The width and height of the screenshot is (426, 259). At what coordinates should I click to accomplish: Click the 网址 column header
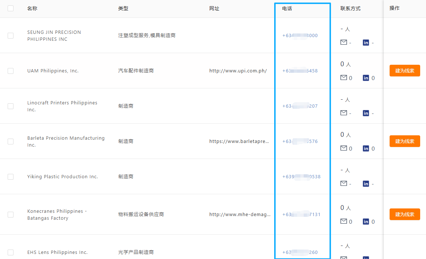tap(214, 8)
